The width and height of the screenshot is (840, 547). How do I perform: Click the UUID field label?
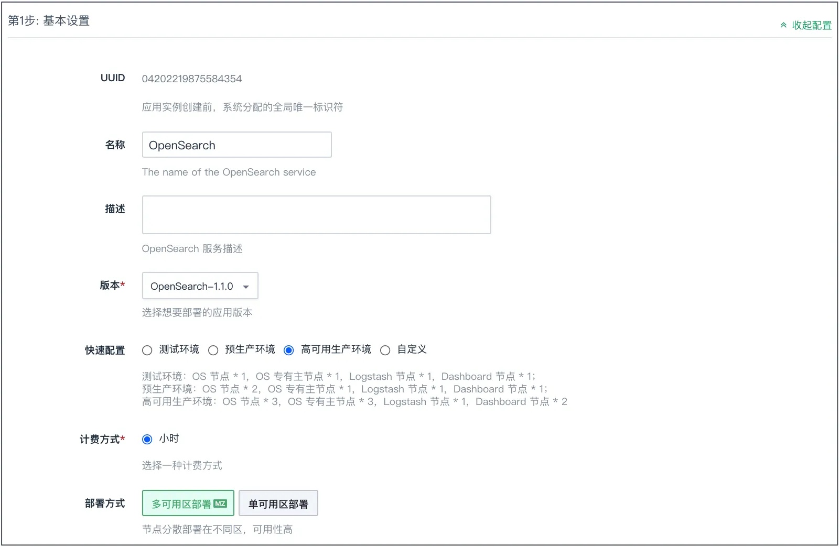point(113,78)
